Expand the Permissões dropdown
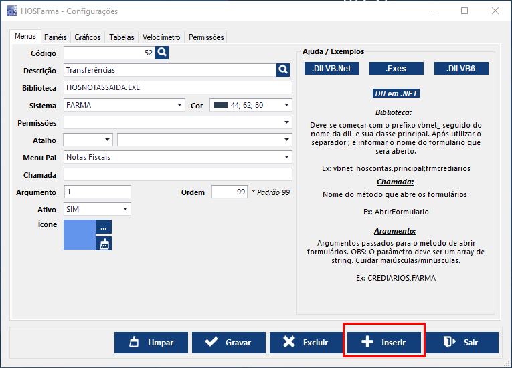Screen dimensions: 512x368 point(177,122)
